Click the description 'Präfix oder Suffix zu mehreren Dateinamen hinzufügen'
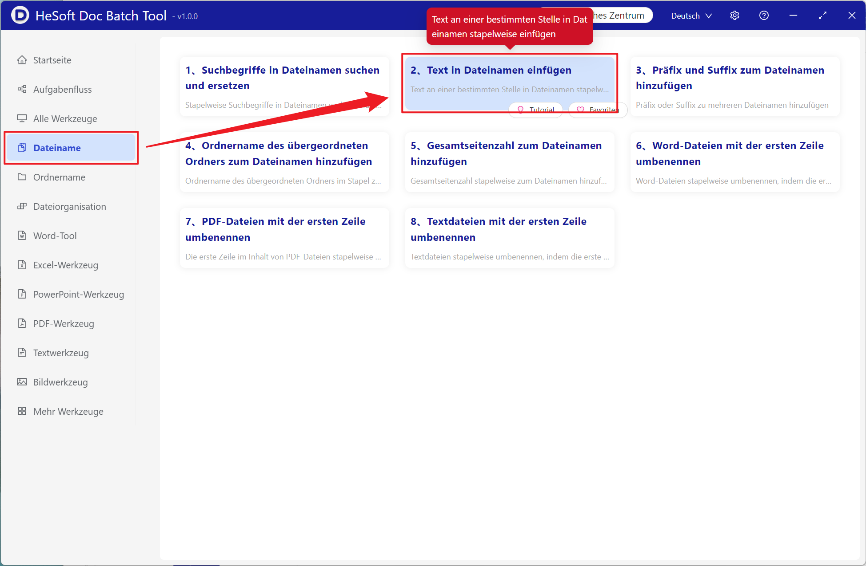This screenshot has width=866, height=566. pos(732,105)
